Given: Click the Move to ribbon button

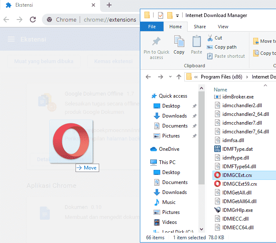Looking at the screenshot, I should point(264,41).
